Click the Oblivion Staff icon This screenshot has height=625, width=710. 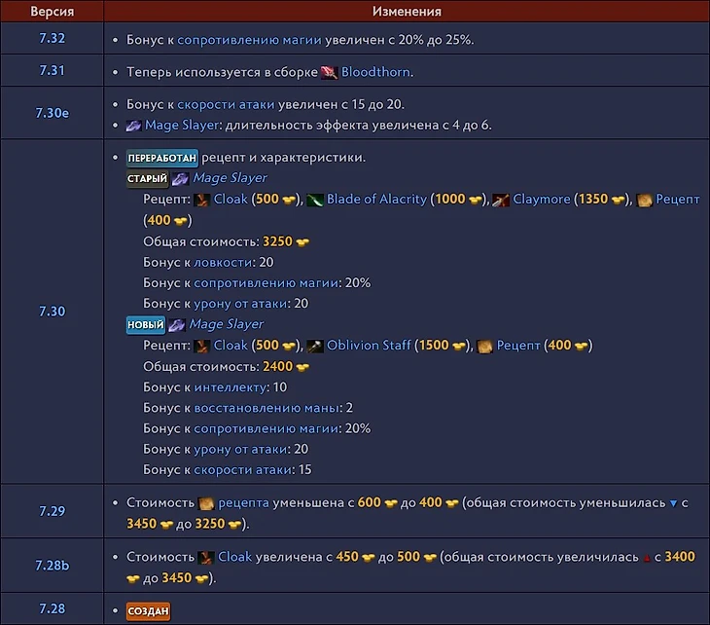(x=314, y=346)
